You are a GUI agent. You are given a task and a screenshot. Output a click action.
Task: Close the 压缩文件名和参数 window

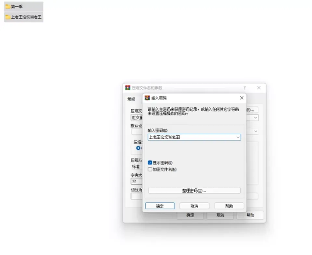pos(259,88)
